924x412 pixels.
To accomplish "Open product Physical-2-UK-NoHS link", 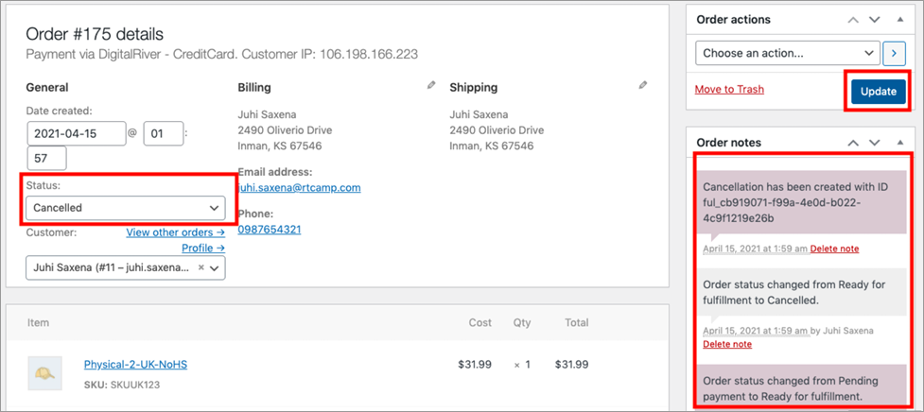I will pos(135,365).
